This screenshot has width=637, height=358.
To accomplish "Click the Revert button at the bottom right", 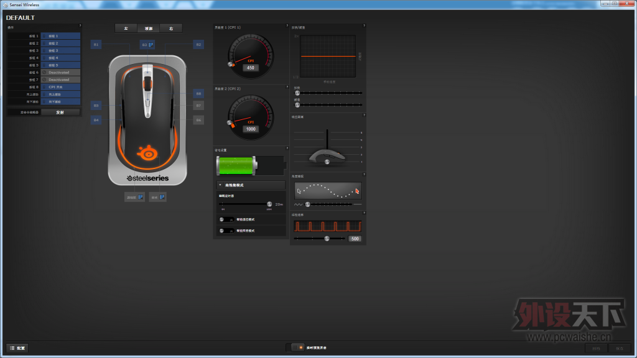I will (x=596, y=349).
